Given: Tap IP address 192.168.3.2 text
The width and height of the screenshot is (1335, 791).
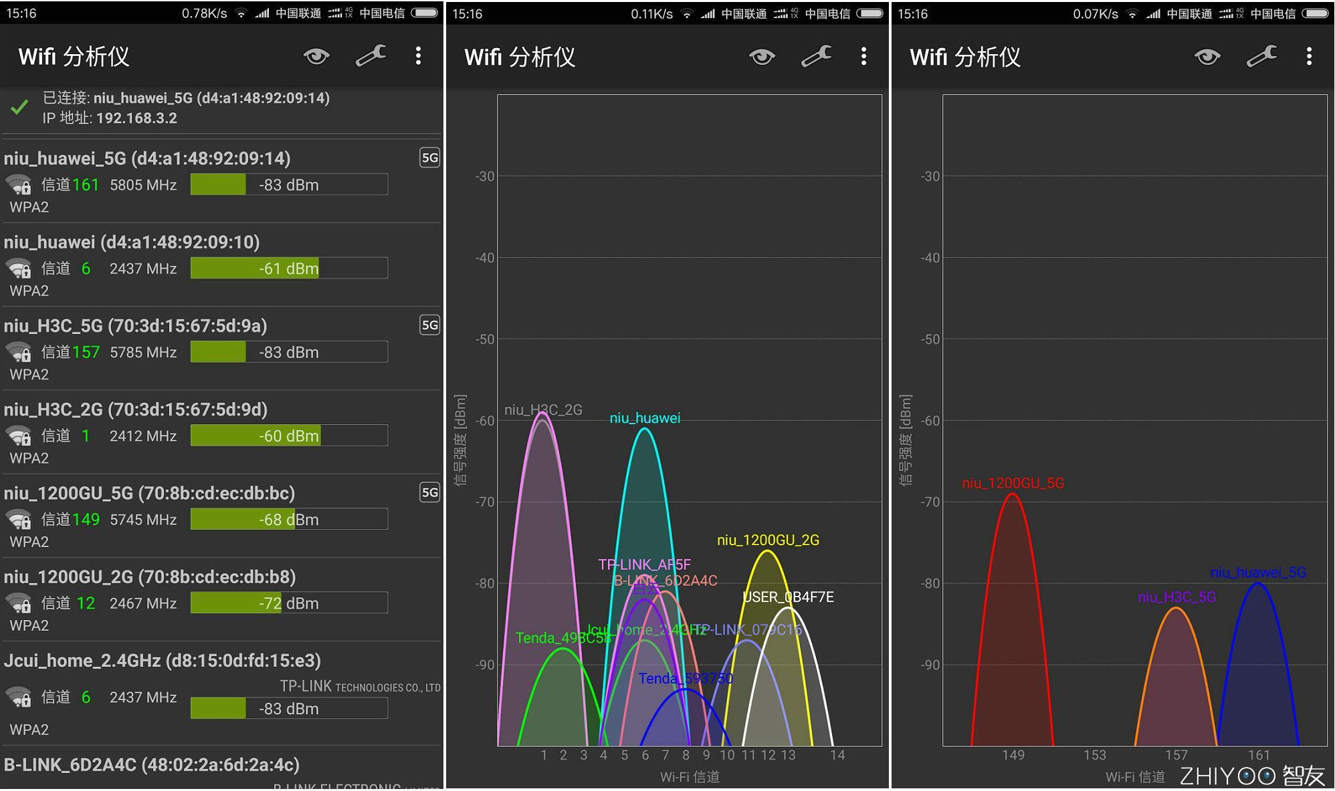Looking at the screenshot, I should point(137,118).
